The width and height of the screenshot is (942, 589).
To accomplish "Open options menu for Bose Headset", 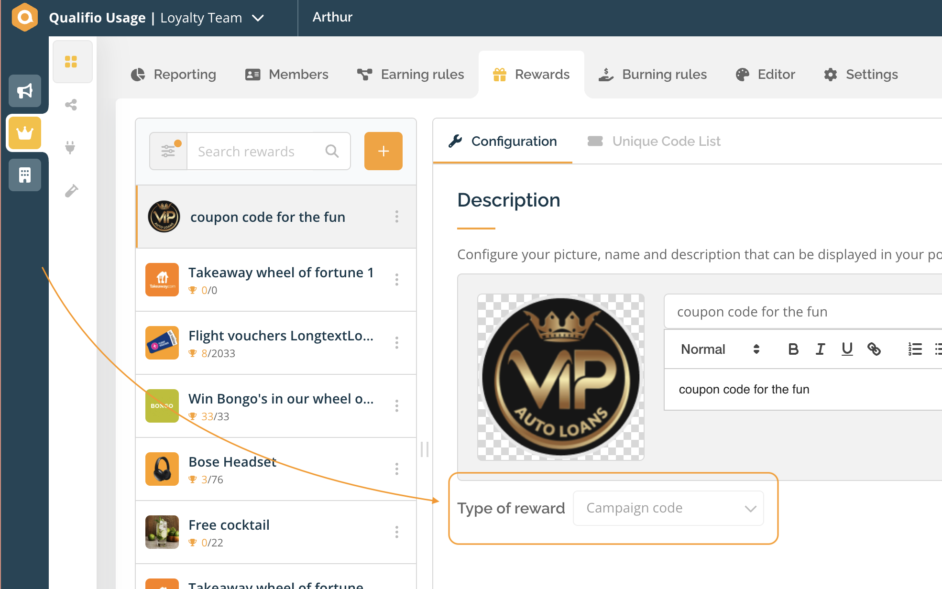I will pos(397,469).
